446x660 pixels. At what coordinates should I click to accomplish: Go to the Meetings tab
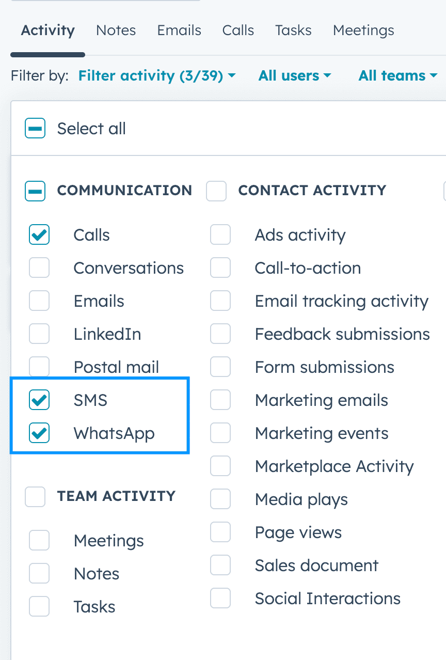pos(363,30)
